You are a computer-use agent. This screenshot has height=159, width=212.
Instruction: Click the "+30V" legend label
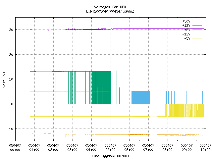186,21
